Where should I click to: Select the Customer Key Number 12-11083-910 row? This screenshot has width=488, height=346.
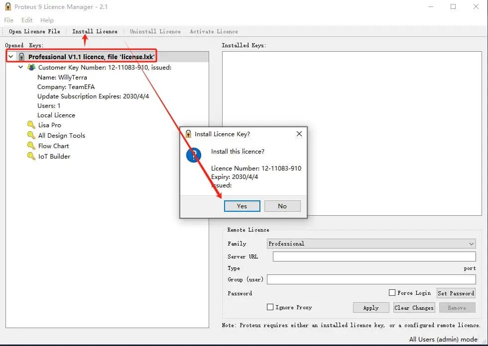(x=105, y=68)
